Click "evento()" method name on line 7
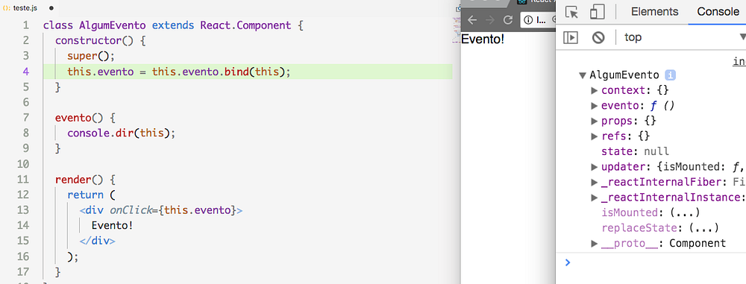 coord(80,118)
